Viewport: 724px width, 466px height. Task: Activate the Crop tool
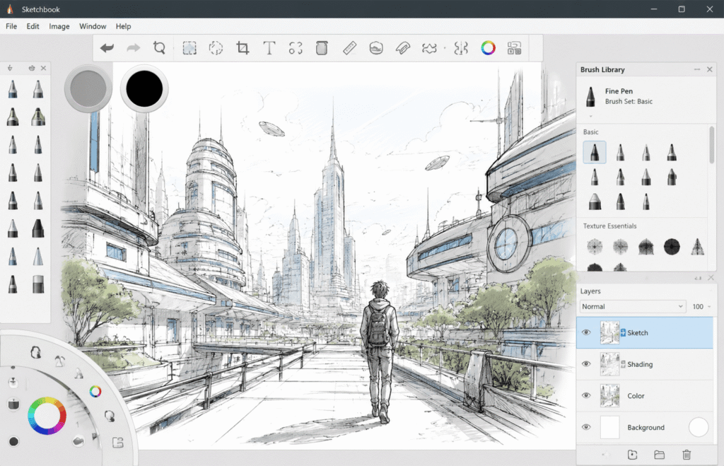point(243,47)
